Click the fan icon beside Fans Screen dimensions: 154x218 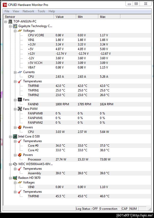(x=20, y=99)
